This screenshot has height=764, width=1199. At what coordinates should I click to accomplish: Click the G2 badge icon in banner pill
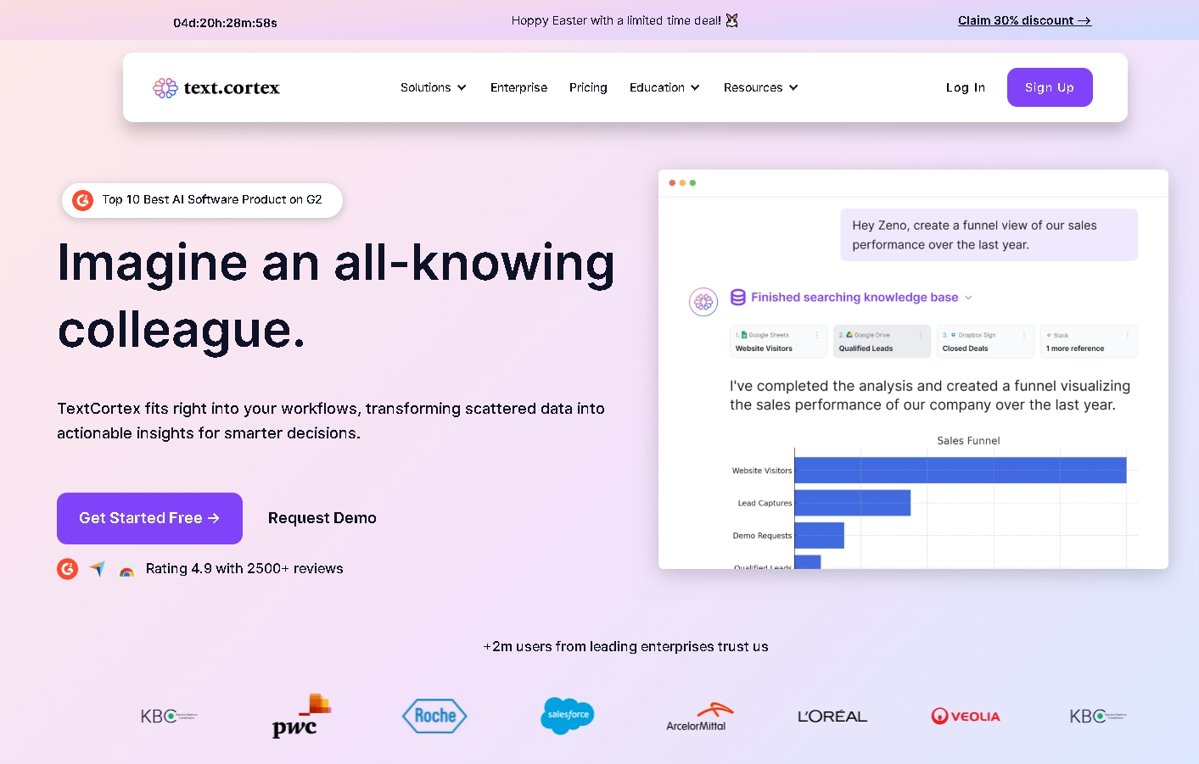pyautogui.click(x=83, y=200)
